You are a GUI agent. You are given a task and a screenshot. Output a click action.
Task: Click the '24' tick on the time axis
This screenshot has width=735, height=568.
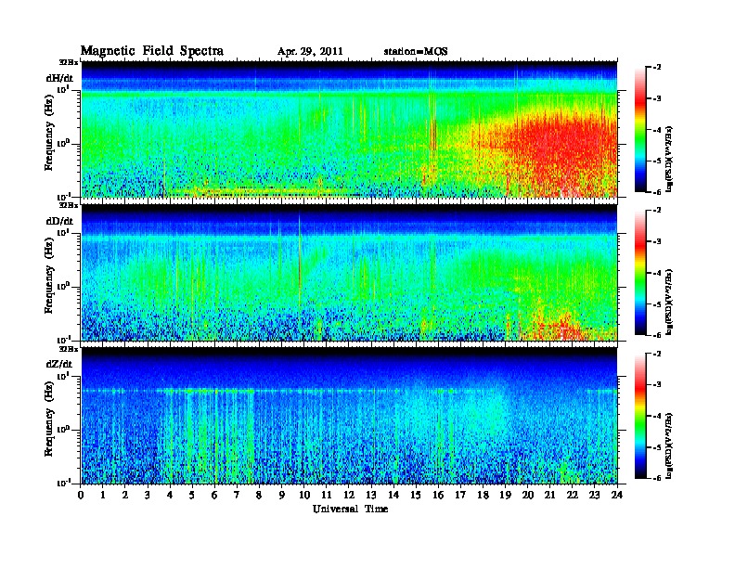[x=617, y=495]
